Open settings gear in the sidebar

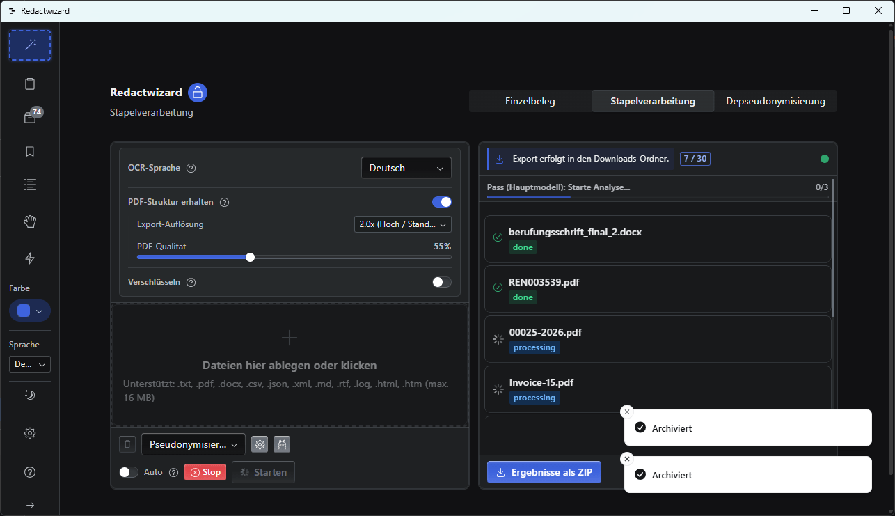pos(30,433)
